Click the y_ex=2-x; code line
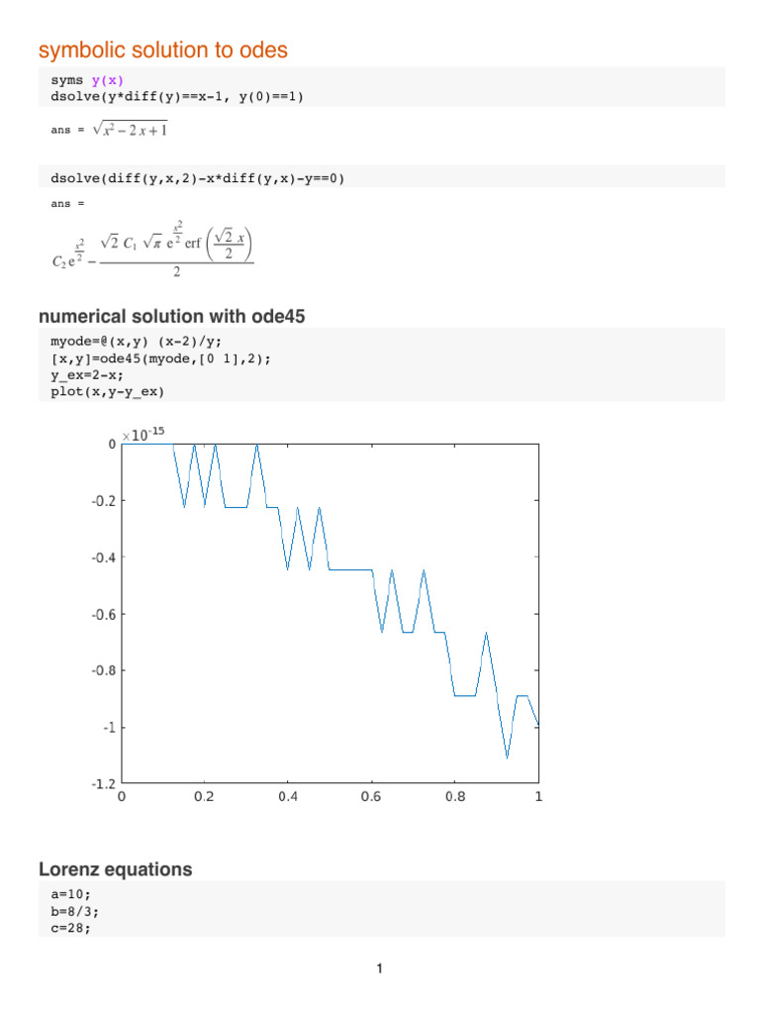The width and height of the screenshot is (760, 1014). pyautogui.click(x=86, y=376)
